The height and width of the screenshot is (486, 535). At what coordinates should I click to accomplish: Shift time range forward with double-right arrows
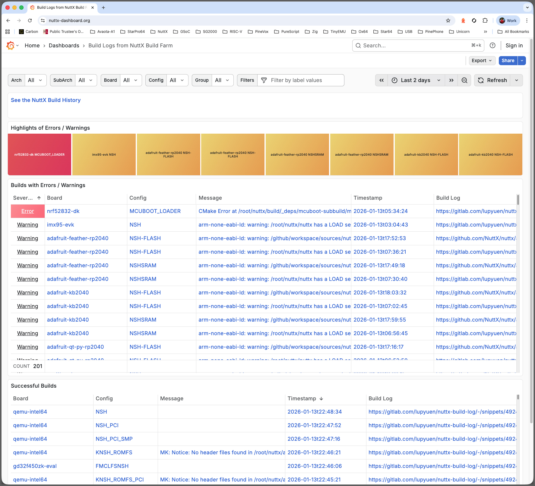(x=451, y=80)
